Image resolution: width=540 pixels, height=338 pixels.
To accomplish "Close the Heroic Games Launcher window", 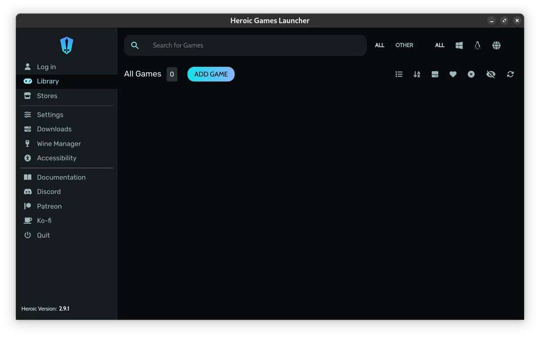I will point(517,21).
